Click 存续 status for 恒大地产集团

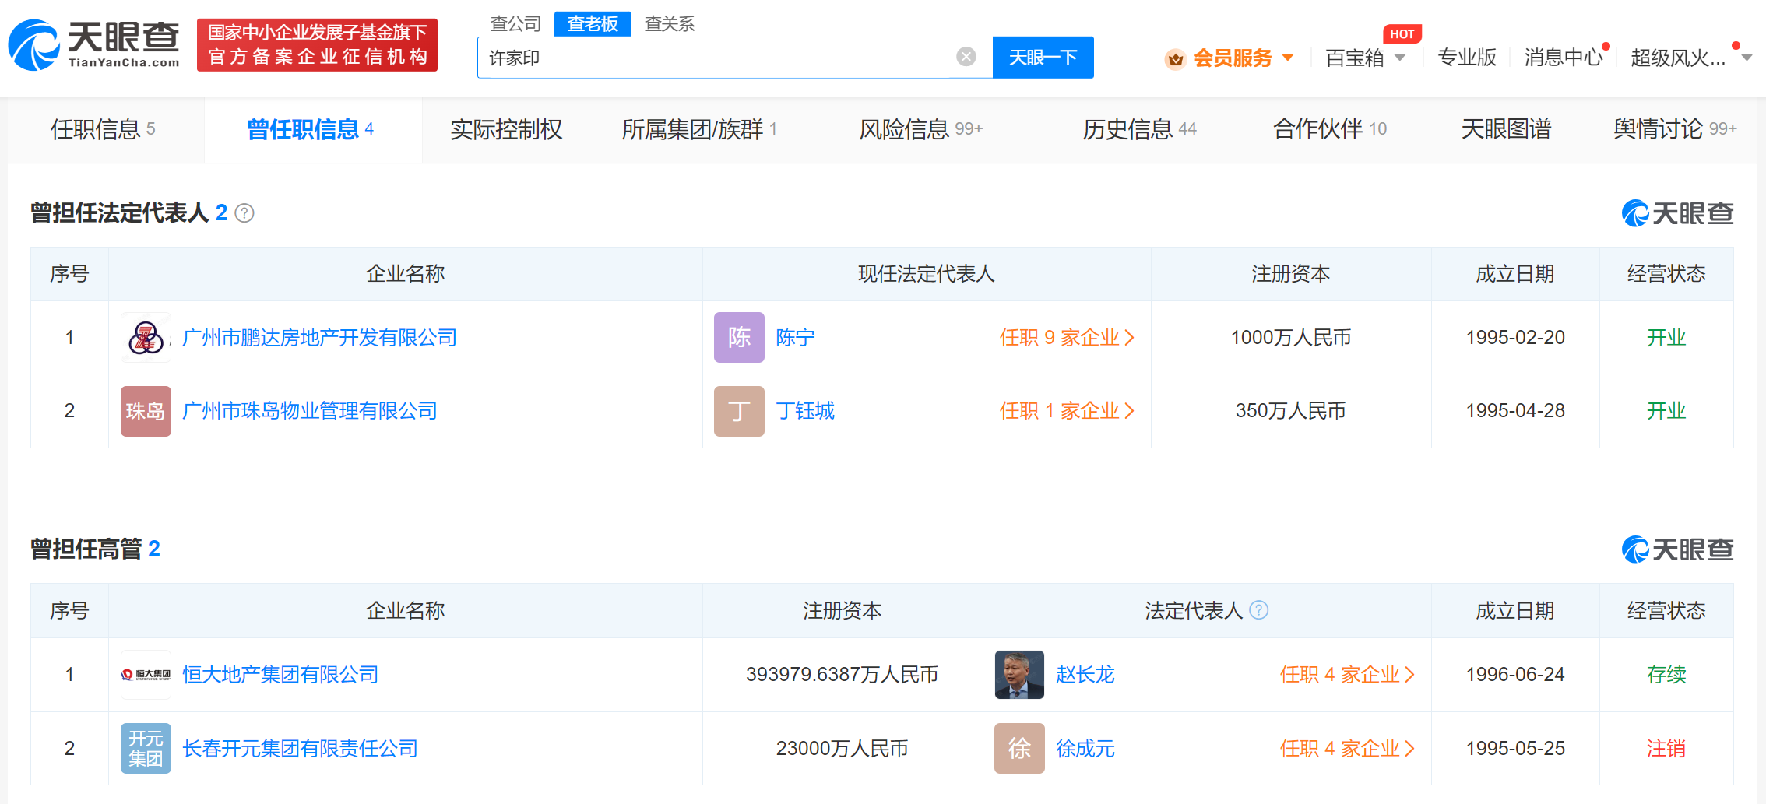[1666, 675]
